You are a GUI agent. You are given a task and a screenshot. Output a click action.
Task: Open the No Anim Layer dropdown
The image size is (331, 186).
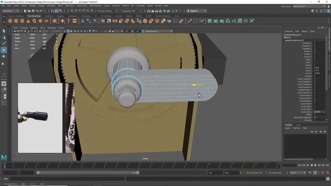(276, 173)
